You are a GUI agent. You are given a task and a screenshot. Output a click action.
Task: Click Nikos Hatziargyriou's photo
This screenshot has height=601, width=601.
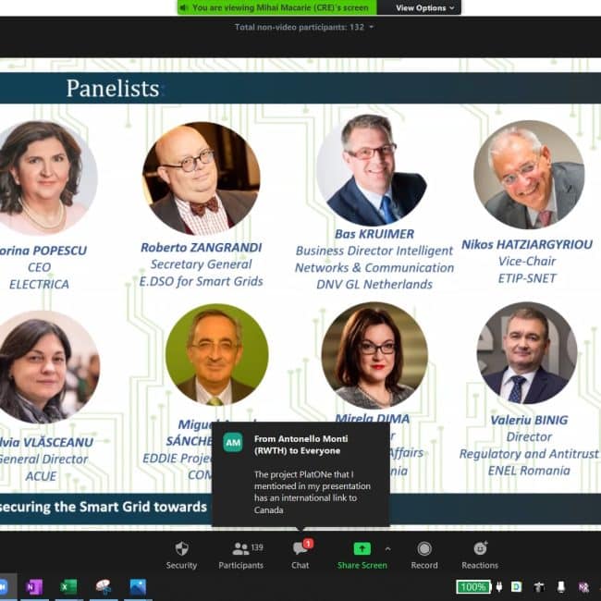point(529,175)
